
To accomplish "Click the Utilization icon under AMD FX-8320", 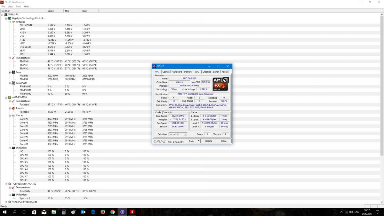I will tap(13, 148).
